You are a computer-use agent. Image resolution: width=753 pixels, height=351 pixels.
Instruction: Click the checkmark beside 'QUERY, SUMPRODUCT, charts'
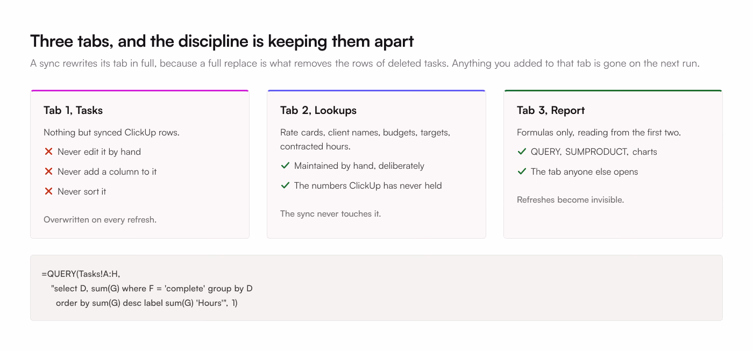[x=522, y=152]
